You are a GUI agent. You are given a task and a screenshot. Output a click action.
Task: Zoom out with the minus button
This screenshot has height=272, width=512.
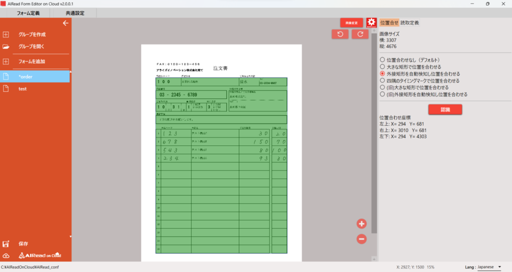point(361,239)
